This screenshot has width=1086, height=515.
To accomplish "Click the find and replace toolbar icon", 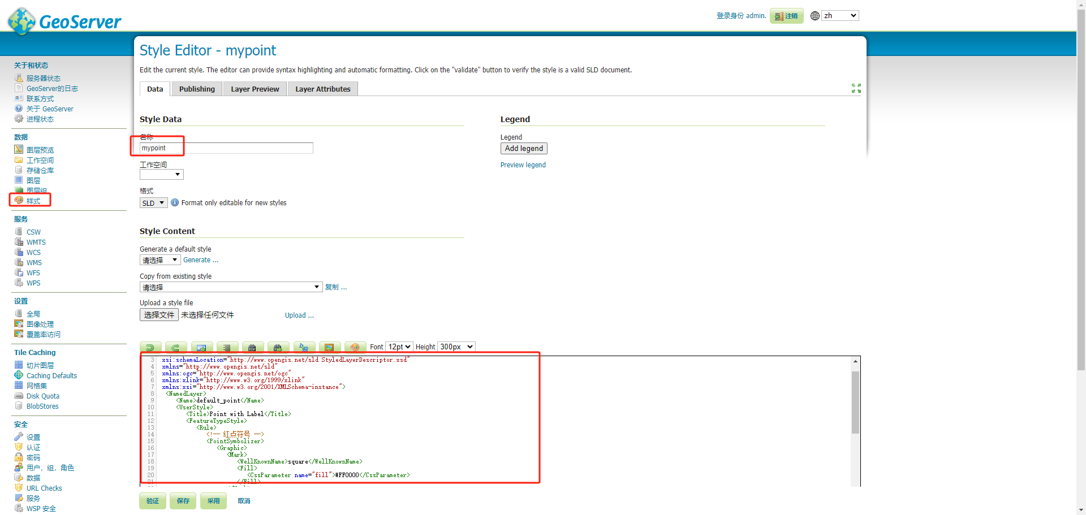I will (x=304, y=347).
